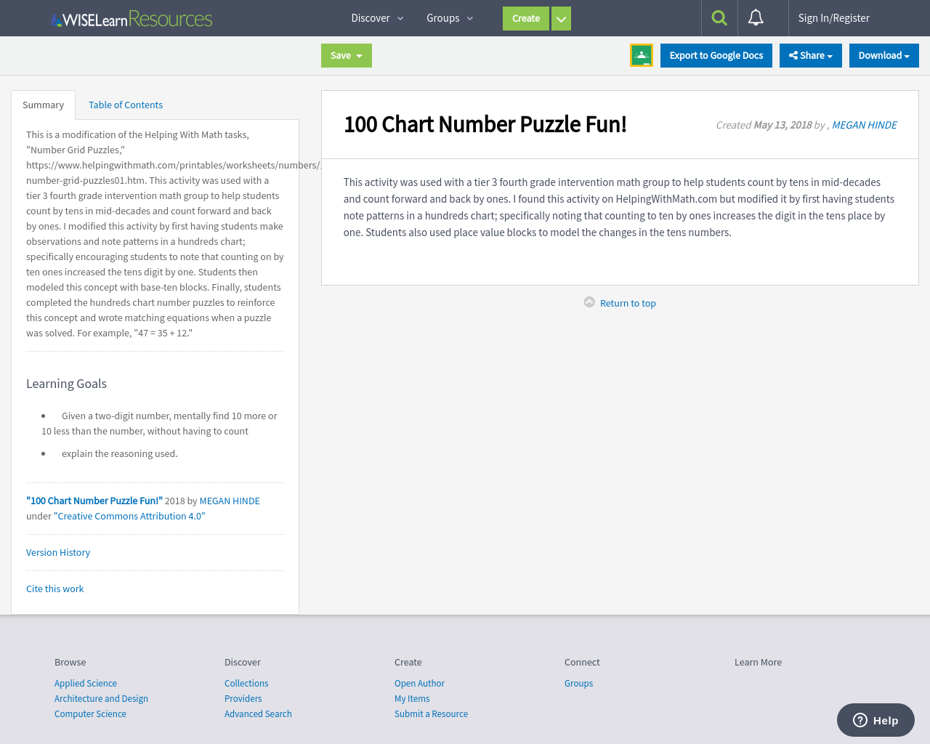The height and width of the screenshot is (744, 930).
Task: Open Cite this work
Action: 54,589
